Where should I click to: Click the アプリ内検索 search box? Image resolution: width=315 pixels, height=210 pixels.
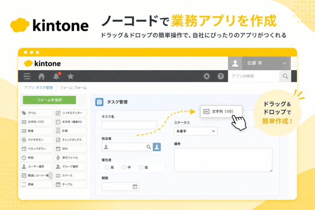pyautogui.click(x=253, y=76)
